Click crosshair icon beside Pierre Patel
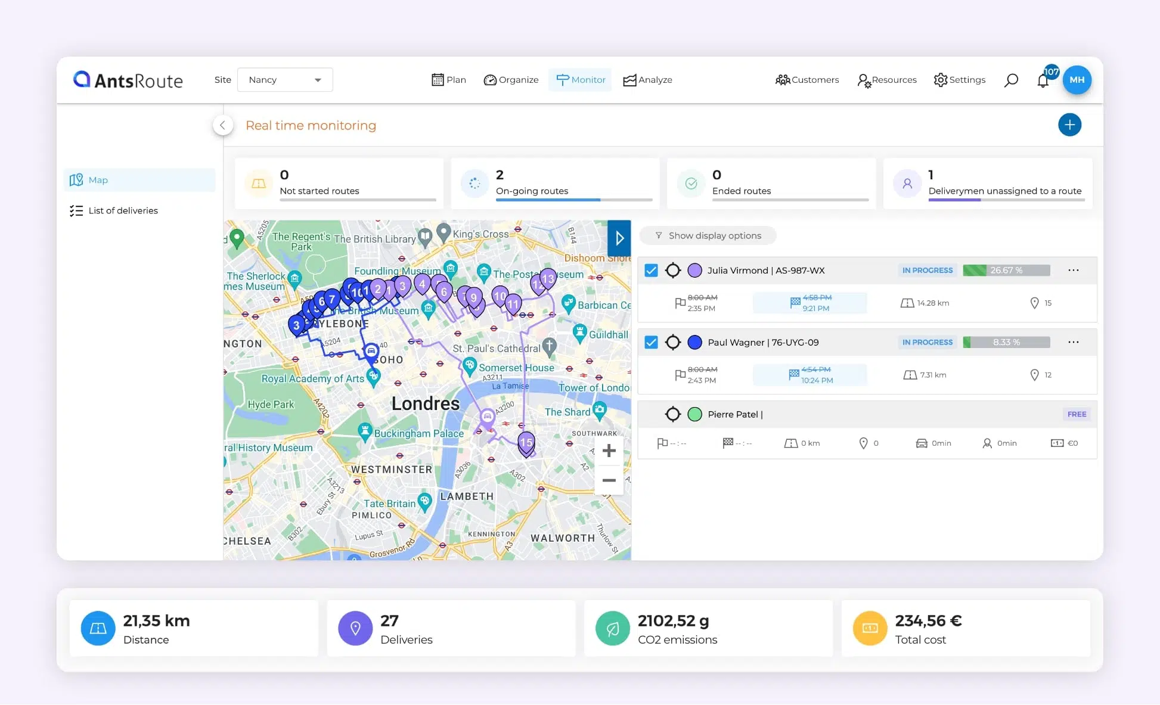 pos(672,414)
